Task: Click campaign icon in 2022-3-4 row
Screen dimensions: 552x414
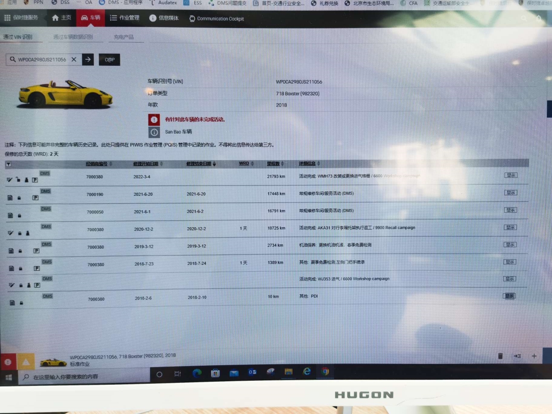Action: tap(9, 180)
